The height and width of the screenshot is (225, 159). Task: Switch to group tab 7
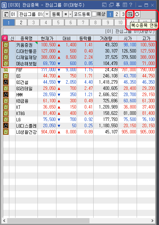(83, 22)
